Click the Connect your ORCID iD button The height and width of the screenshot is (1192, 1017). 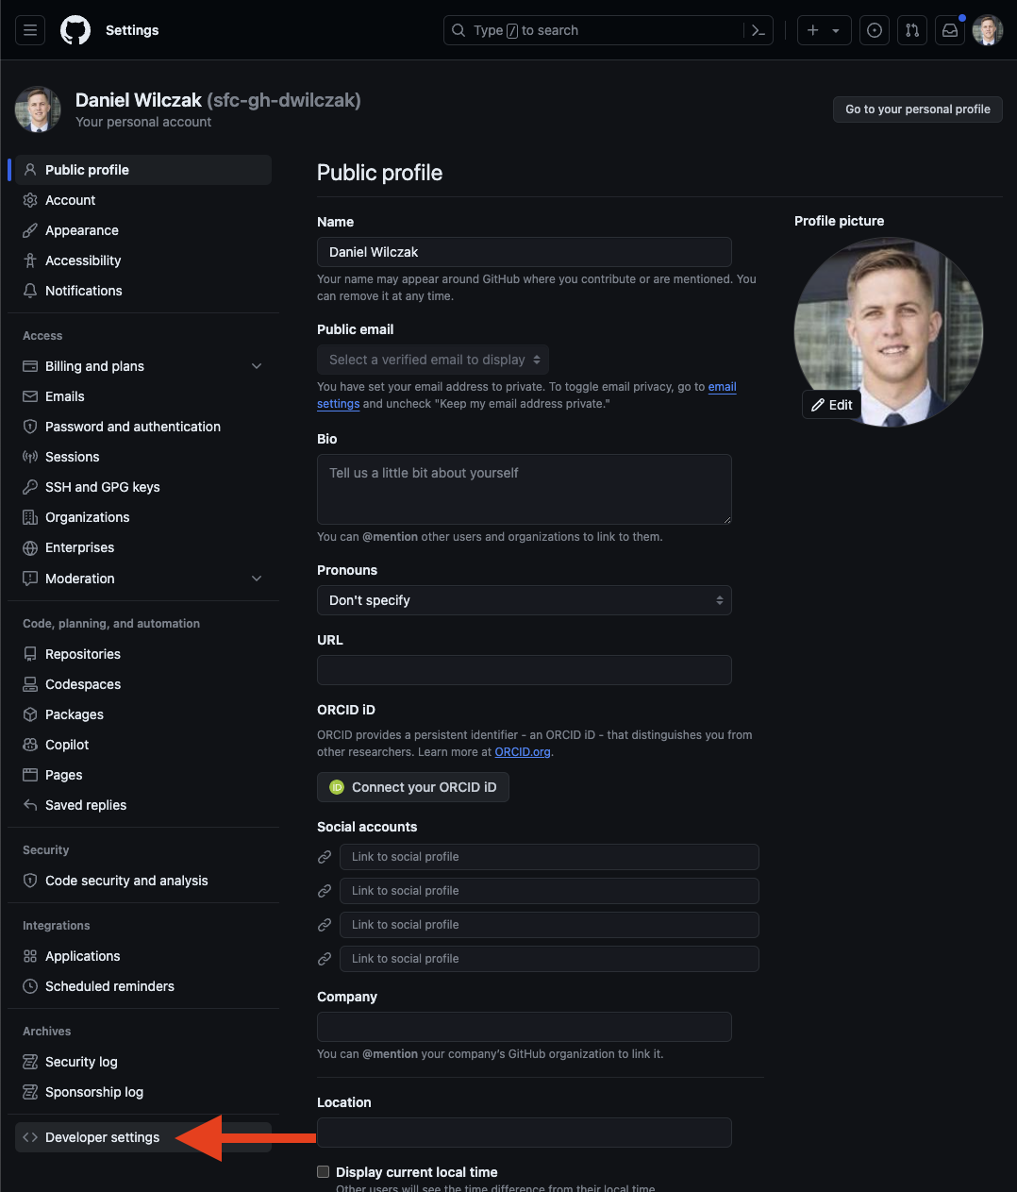click(413, 787)
